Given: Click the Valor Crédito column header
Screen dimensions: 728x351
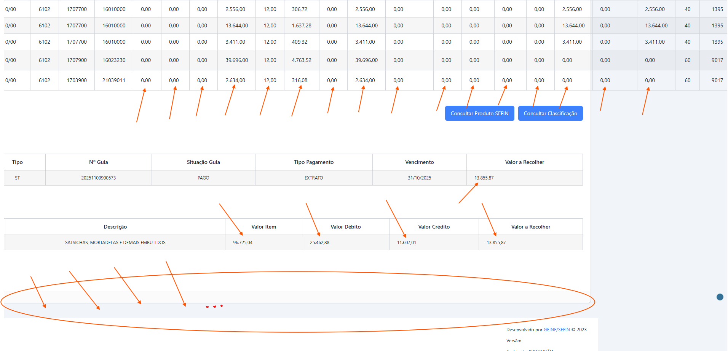Looking at the screenshot, I should [x=434, y=227].
